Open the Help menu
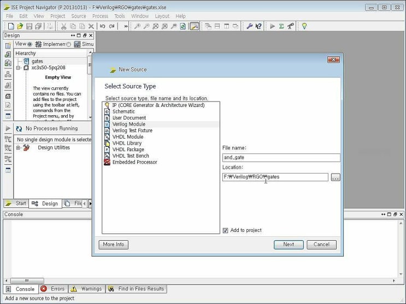The image size is (406, 304). point(180,16)
